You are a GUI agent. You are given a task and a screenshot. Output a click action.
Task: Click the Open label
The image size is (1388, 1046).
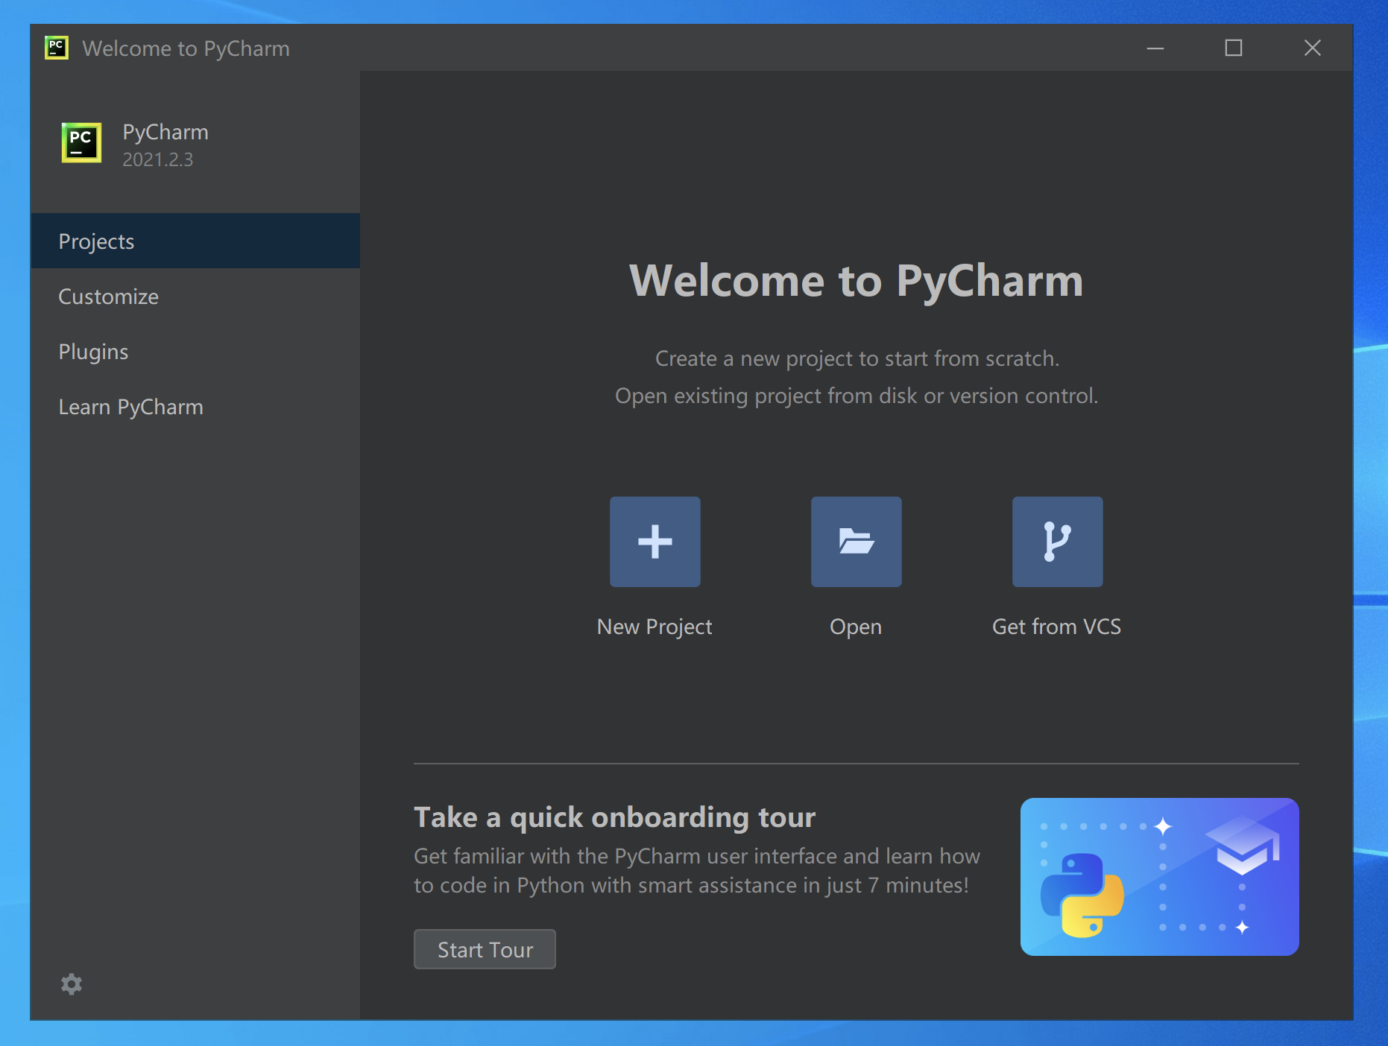coord(856,627)
